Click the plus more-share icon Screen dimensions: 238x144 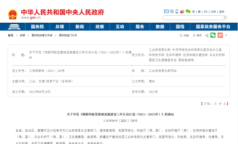[x=226, y=35]
